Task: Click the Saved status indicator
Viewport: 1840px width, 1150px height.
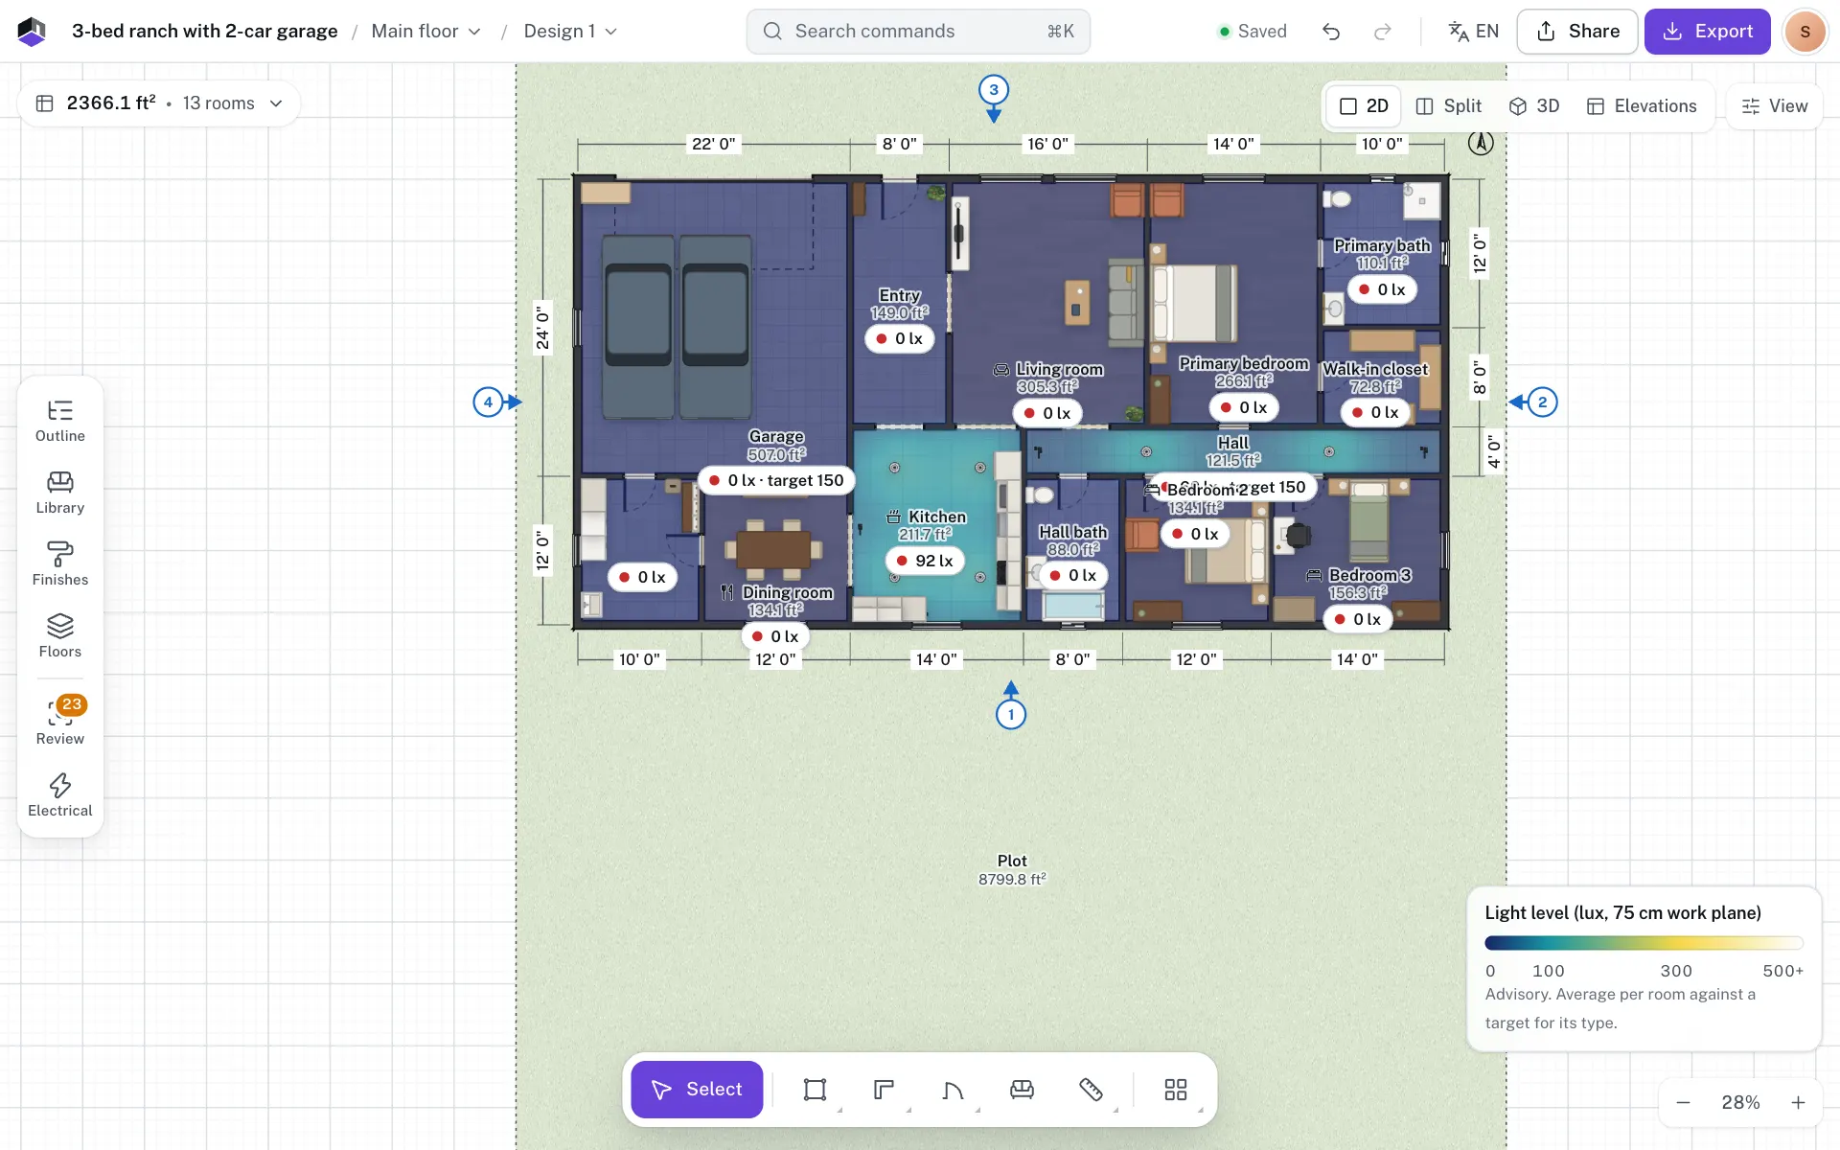Action: click(x=1252, y=32)
